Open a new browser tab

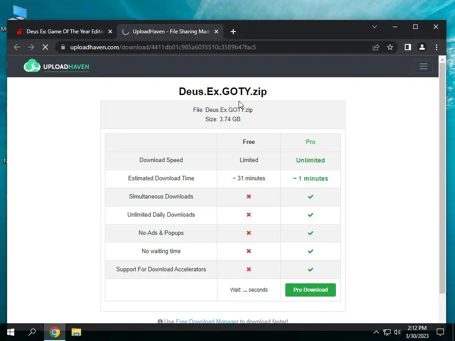[x=233, y=32]
